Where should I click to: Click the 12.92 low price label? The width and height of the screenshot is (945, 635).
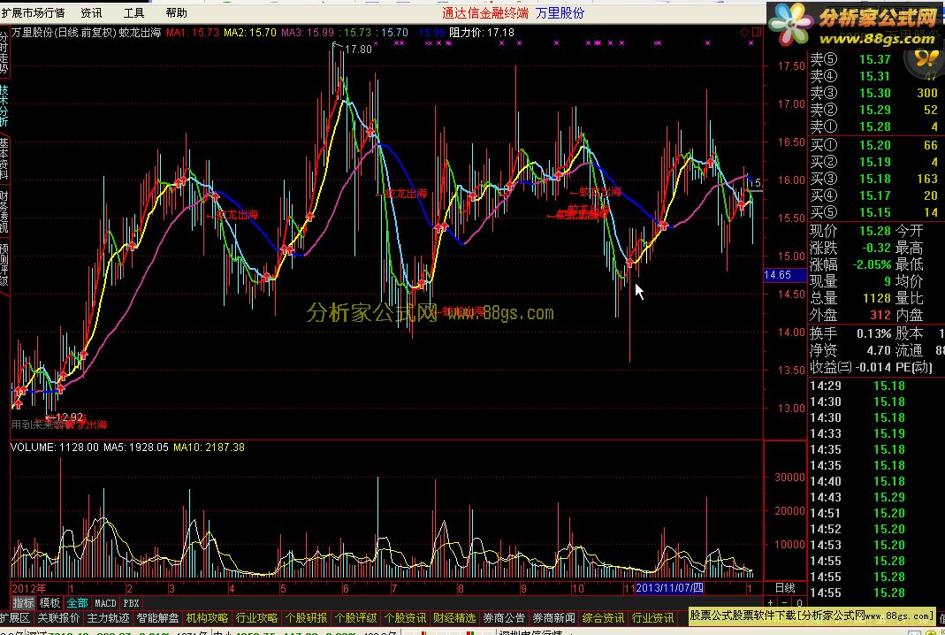pos(69,417)
